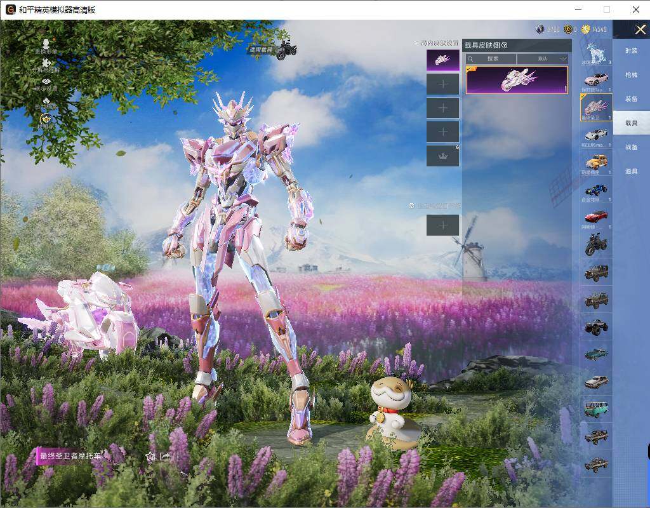The width and height of the screenshot is (650, 508).
Task: Select the red roadster car thumbnail
Action: pos(596,217)
